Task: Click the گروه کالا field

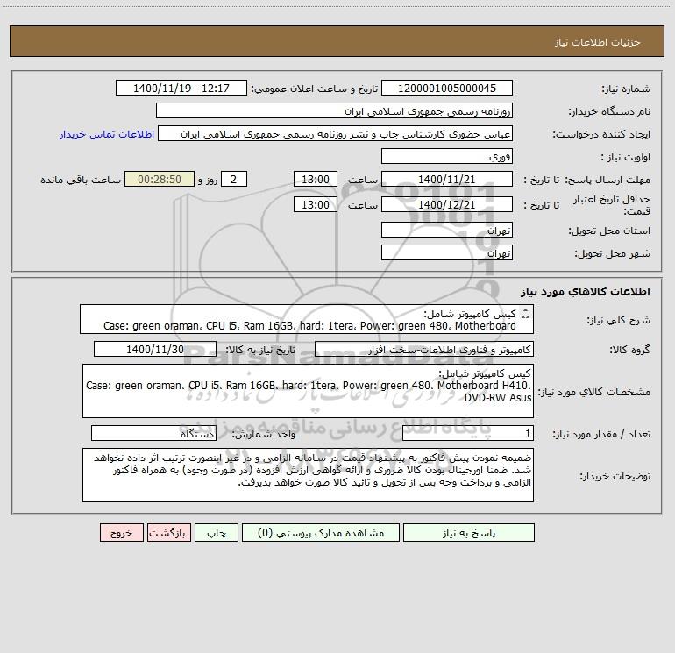Action: [424, 349]
